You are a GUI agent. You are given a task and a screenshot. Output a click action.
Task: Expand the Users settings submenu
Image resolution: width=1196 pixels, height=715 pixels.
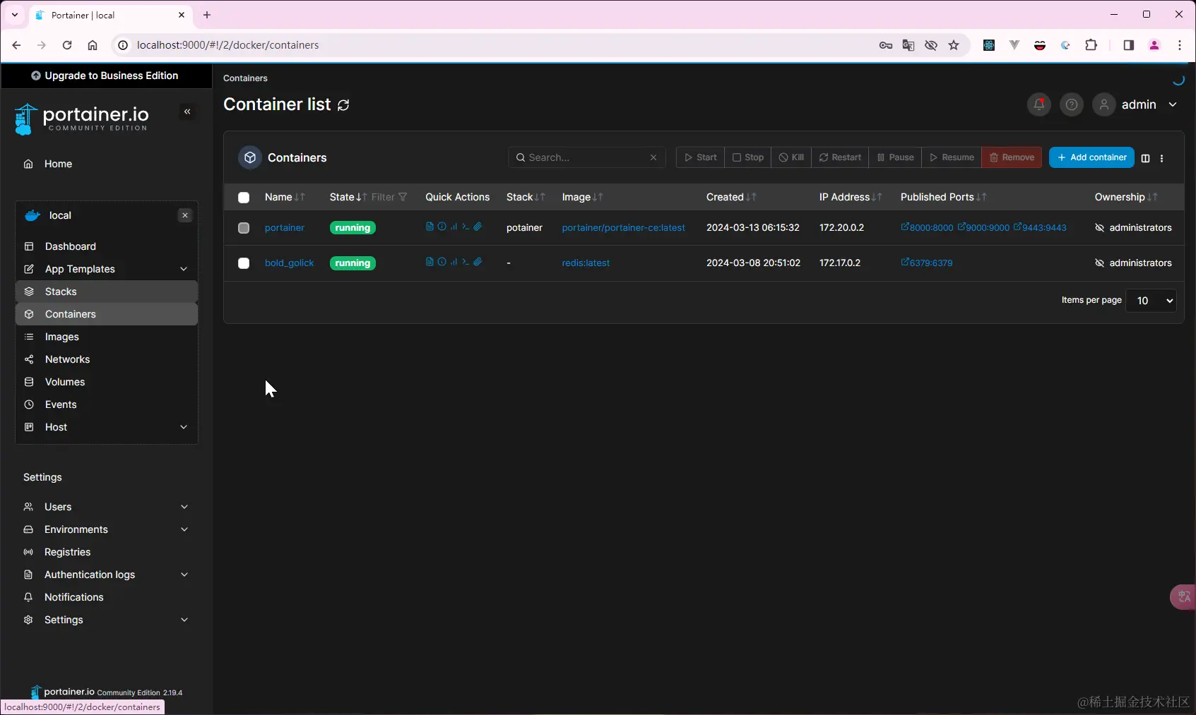(x=184, y=507)
